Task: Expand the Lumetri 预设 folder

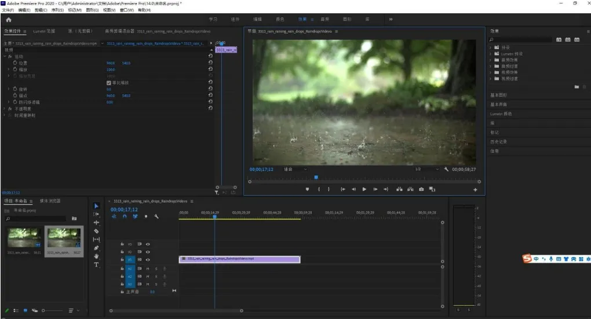Action: (x=490, y=54)
